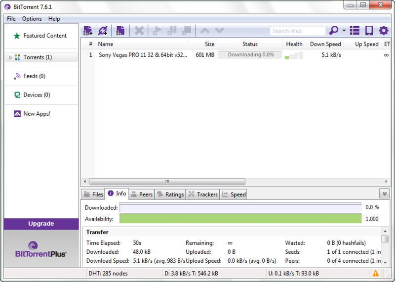
Task: Click Move Down Queue arrow
Action: (219, 31)
